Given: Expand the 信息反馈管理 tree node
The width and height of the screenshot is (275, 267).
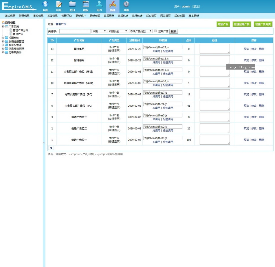Looking at the screenshot, I should click(x=3, y=49).
